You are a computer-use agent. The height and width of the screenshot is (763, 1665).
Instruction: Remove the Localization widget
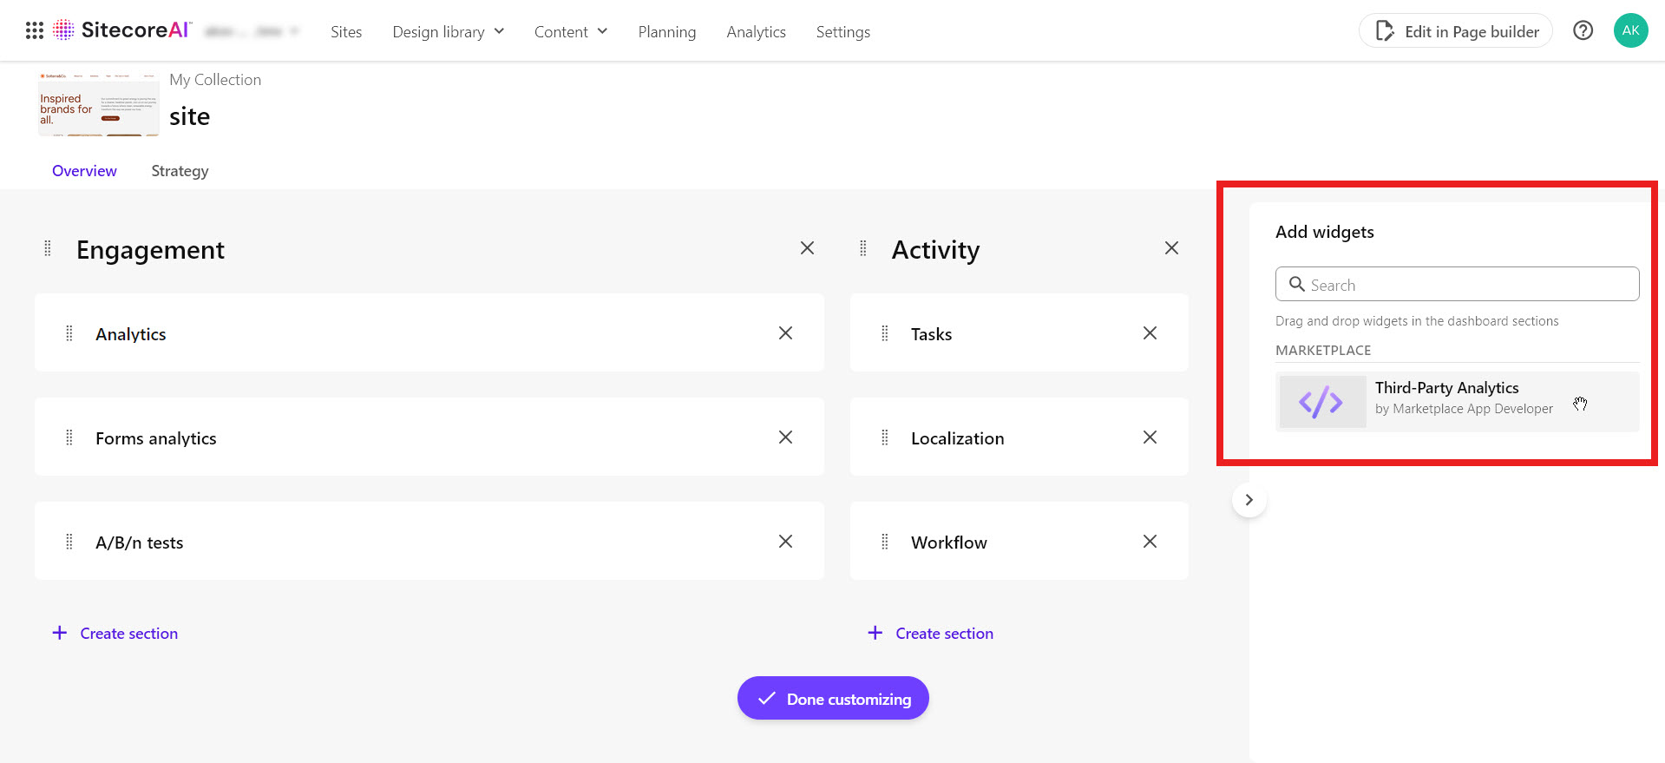coord(1150,437)
